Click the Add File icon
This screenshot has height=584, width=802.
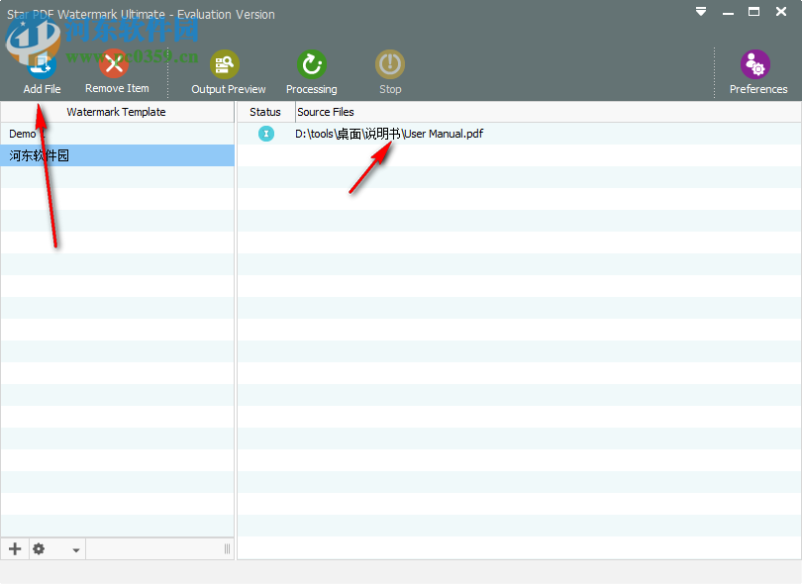[x=42, y=65]
